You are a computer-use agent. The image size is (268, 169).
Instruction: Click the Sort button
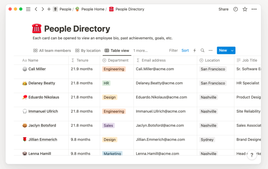coord(185,51)
